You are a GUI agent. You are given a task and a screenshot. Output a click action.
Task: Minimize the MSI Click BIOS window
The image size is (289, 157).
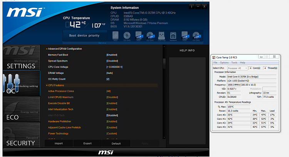point(198,7)
